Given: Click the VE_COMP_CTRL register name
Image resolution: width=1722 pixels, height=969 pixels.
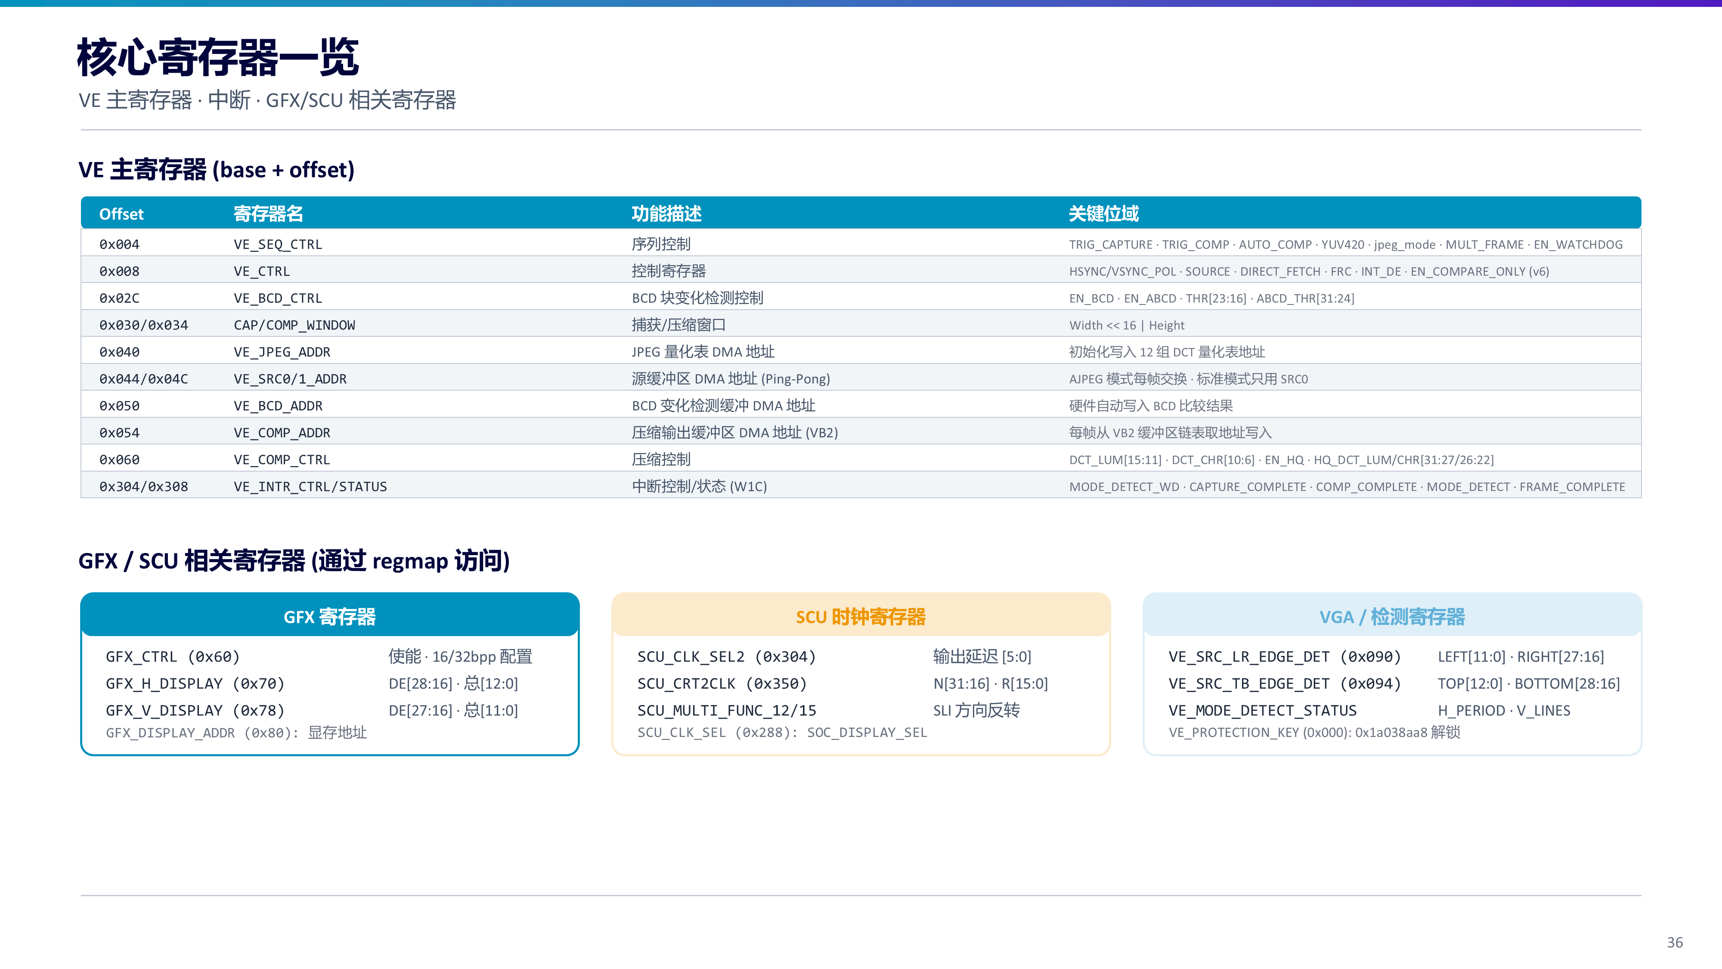Looking at the screenshot, I should coord(282,460).
